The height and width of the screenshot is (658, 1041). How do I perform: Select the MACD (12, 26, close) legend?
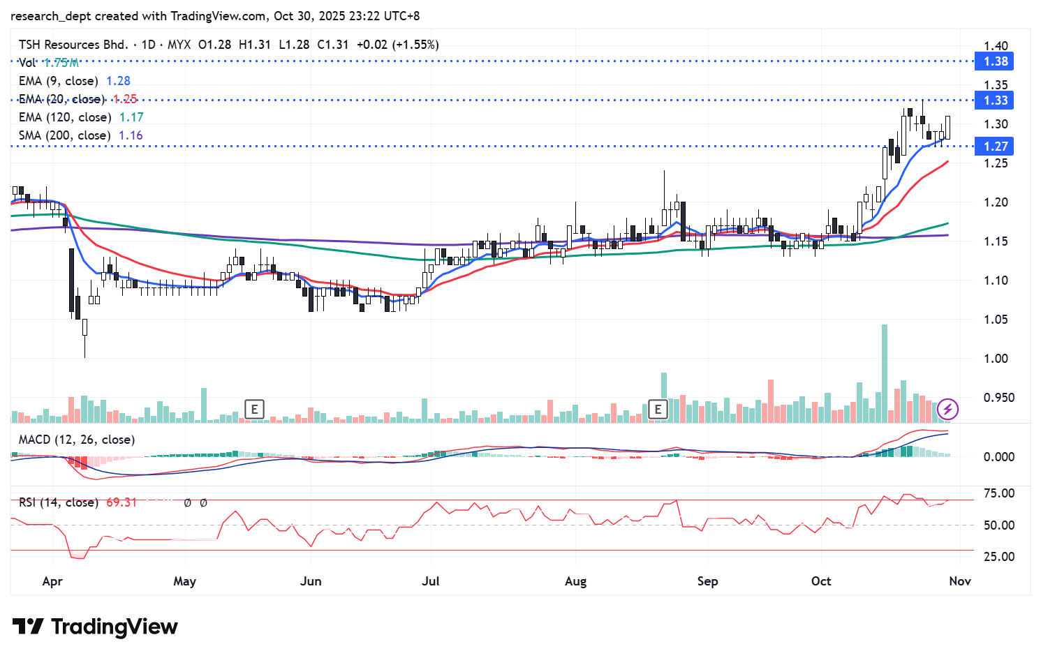click(x=77, y=440)
